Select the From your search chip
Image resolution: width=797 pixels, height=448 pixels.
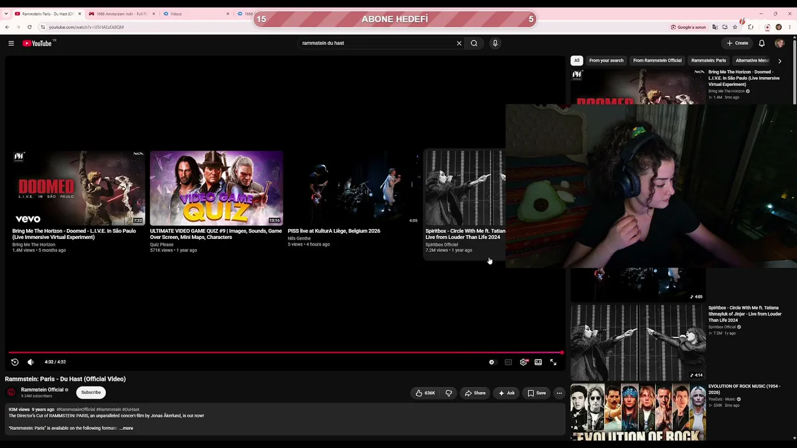[606, 60]
